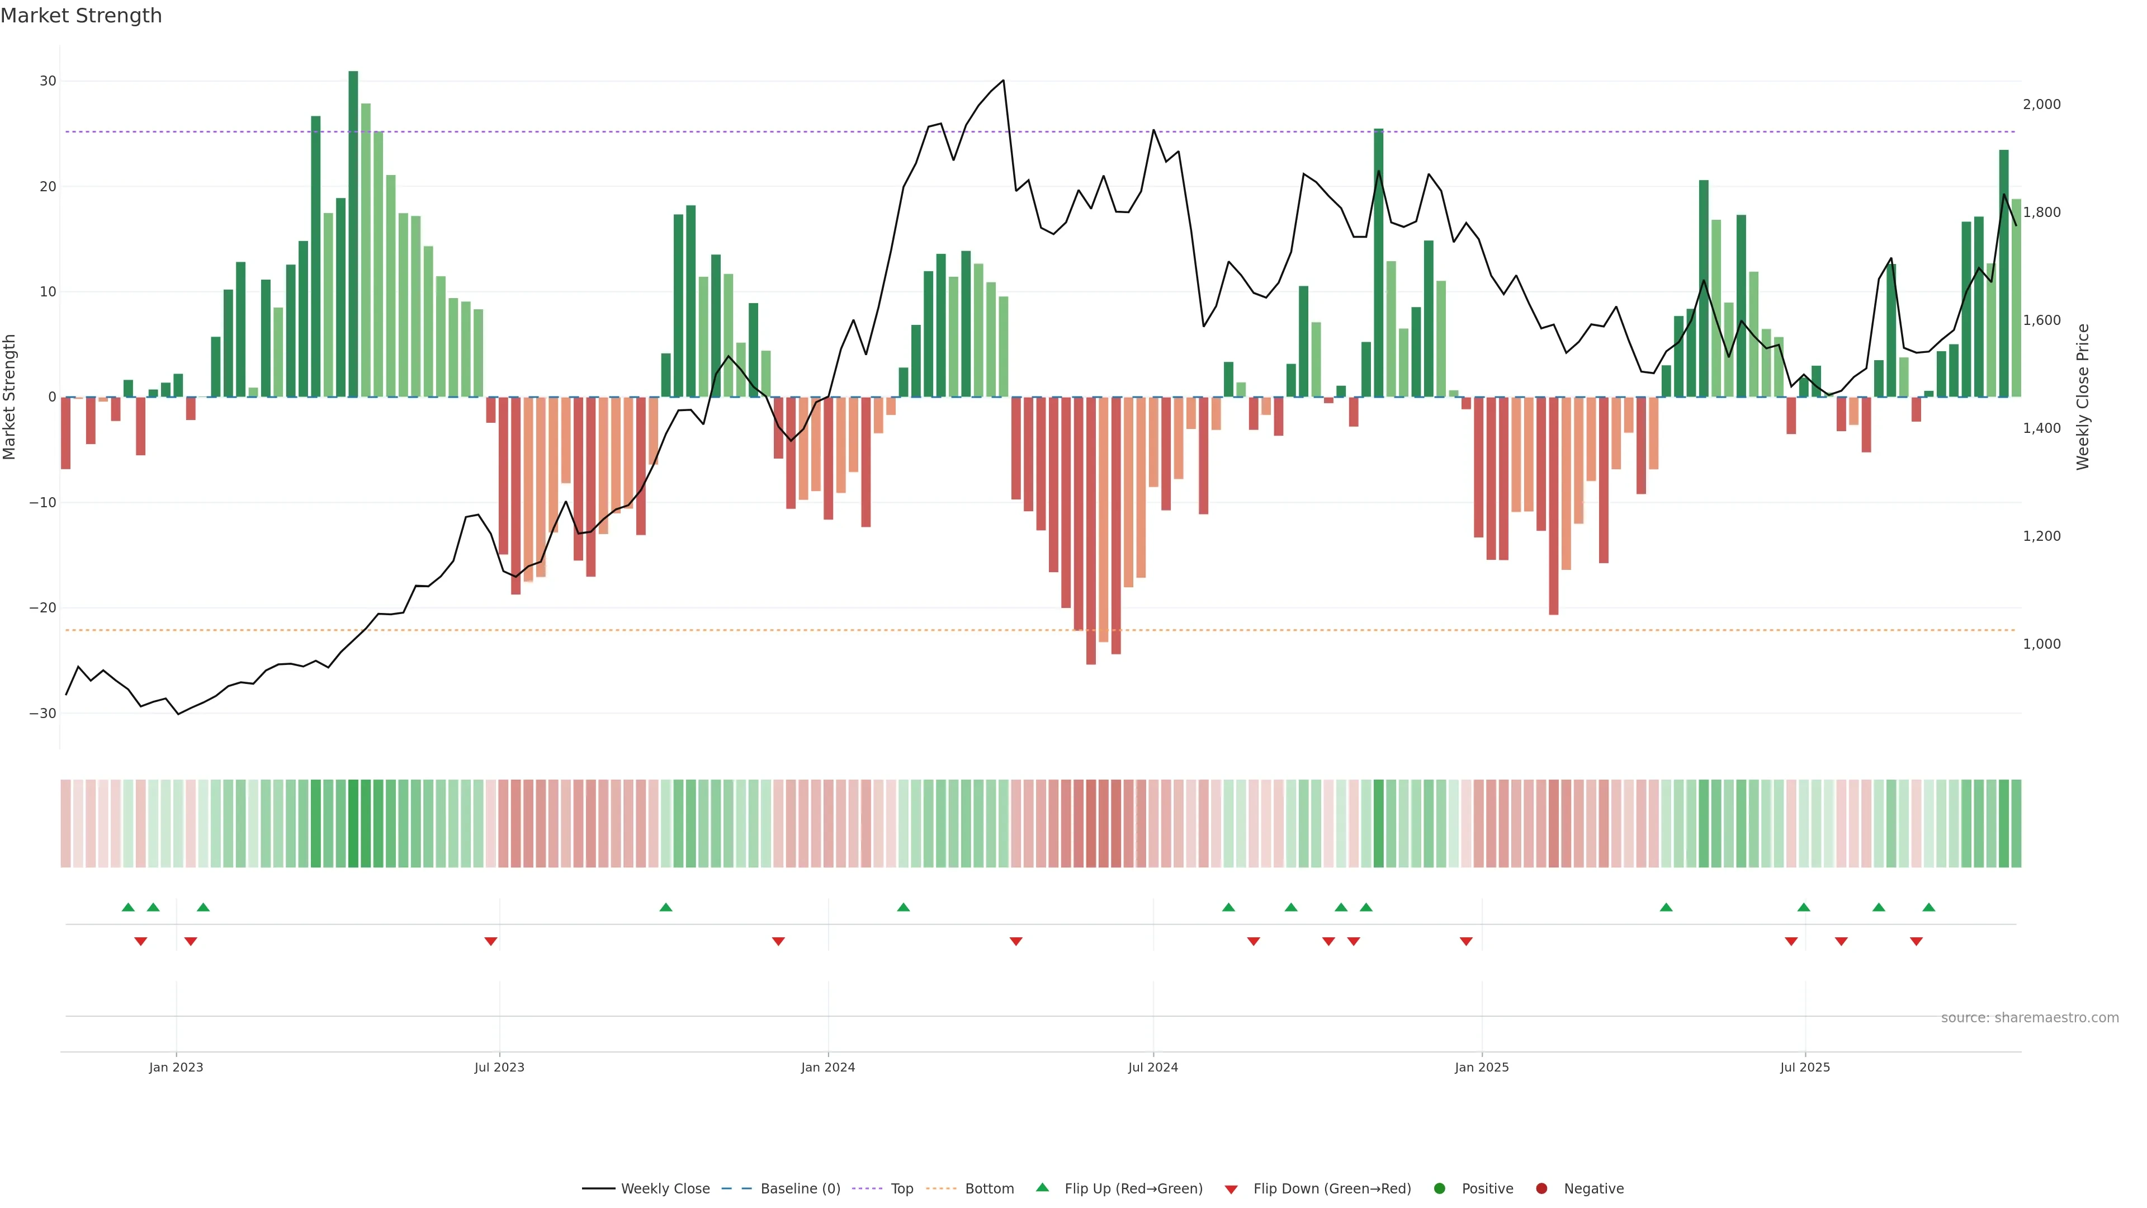Click the first red flip-down triangle marker
2147x1208 pixels.
pyautogui.click(x=141, y=941)
